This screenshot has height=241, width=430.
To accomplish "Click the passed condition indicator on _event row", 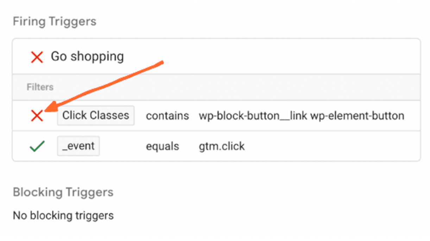I will point(37,146).
